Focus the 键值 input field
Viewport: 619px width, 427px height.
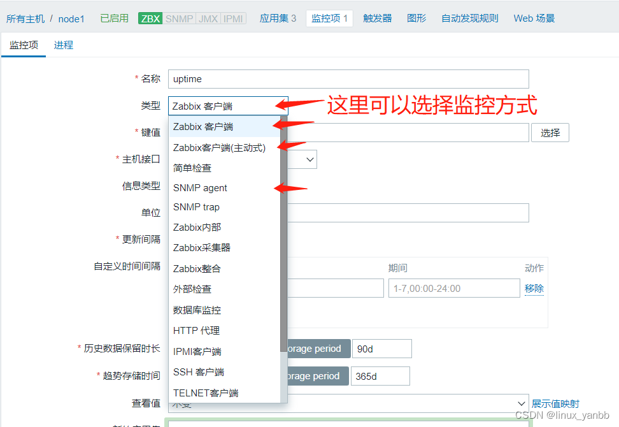(x=408, y=133)
